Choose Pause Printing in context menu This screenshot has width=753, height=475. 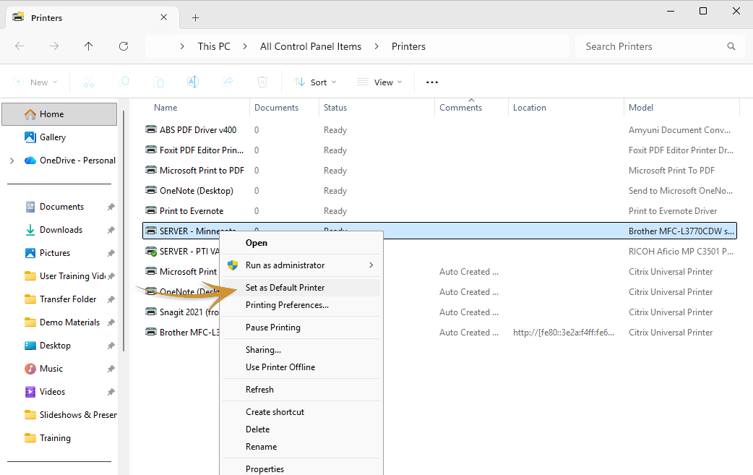[x=301, y=327]
